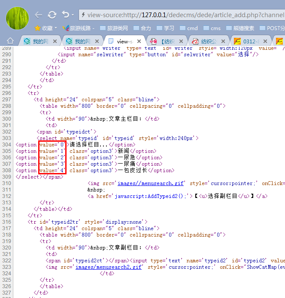This screenshot has width=285, height=298.
Task: Click the 一包皮过长 option text
Action: pyautogui.click(x=133, y=170)
